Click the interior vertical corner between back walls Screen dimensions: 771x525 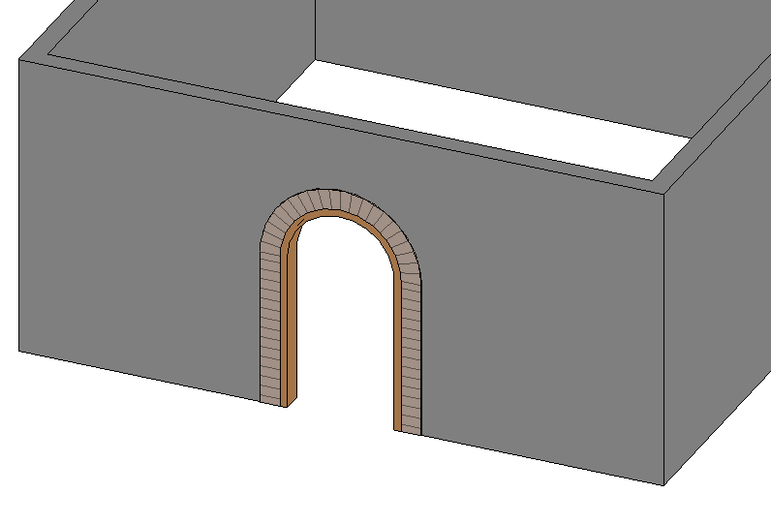pos(315,29)
